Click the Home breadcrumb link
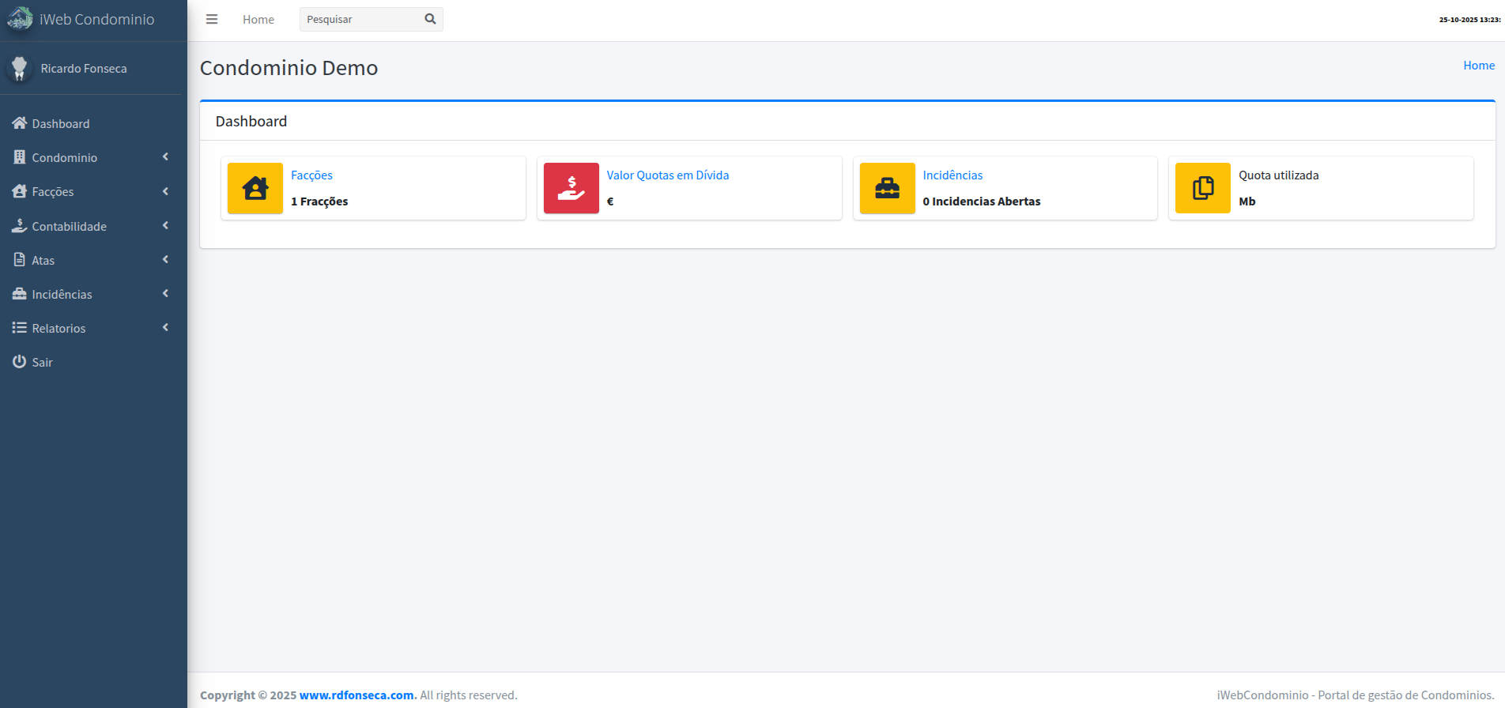Screen dimensions: 1505x708 point(1478,66)
